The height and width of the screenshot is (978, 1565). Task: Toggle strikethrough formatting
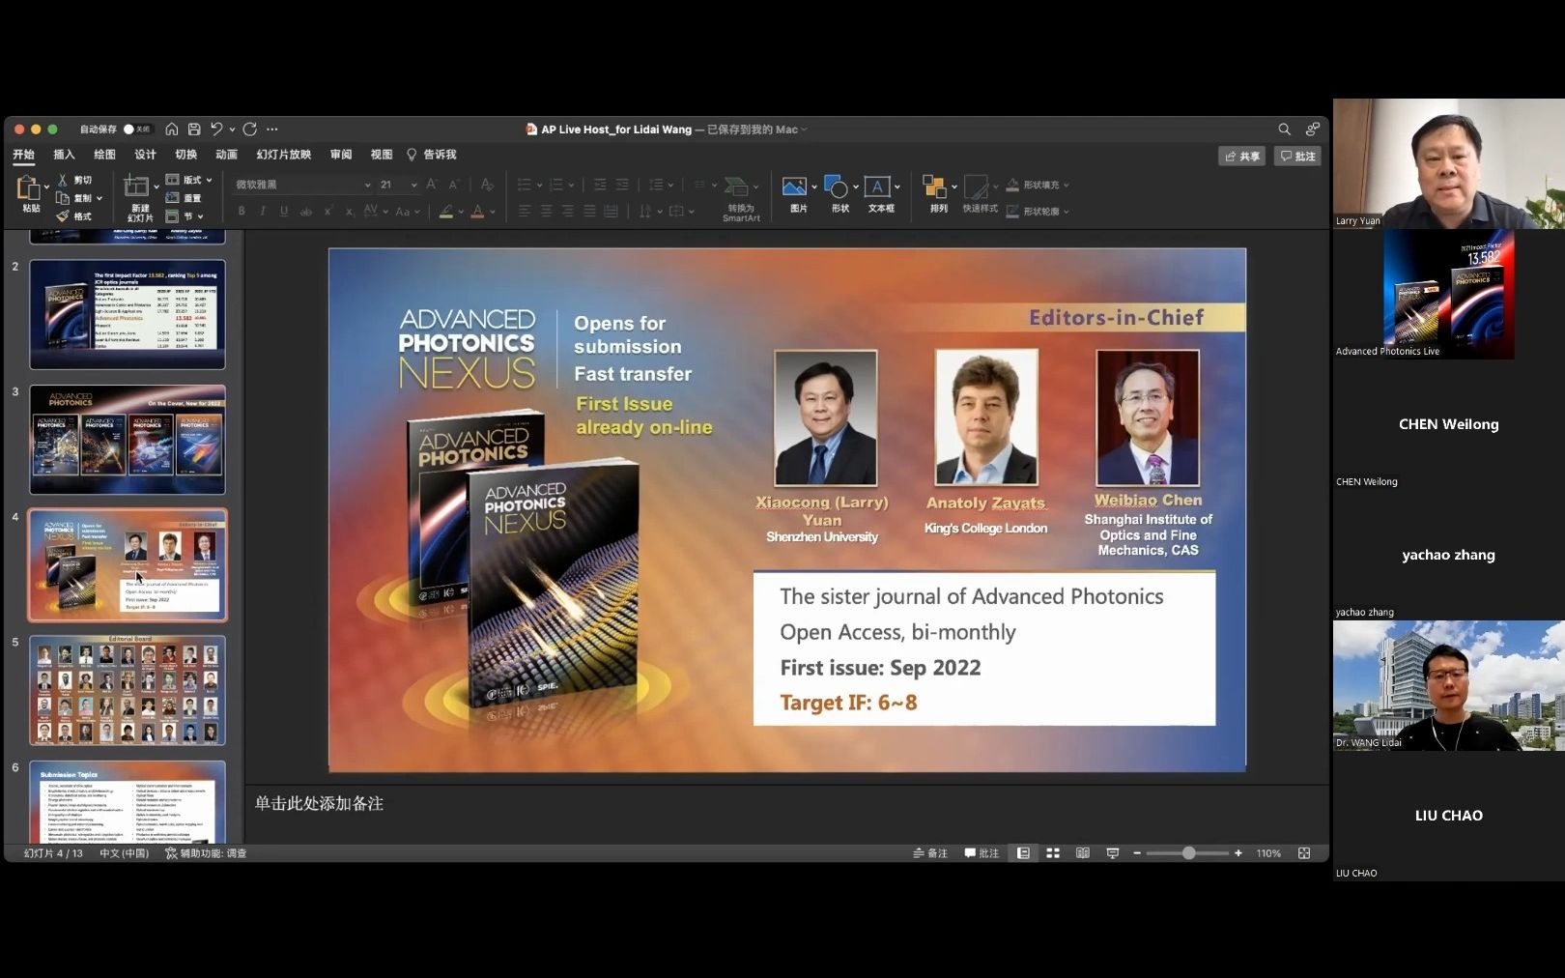pyautogui.click(x=306, y=211)
